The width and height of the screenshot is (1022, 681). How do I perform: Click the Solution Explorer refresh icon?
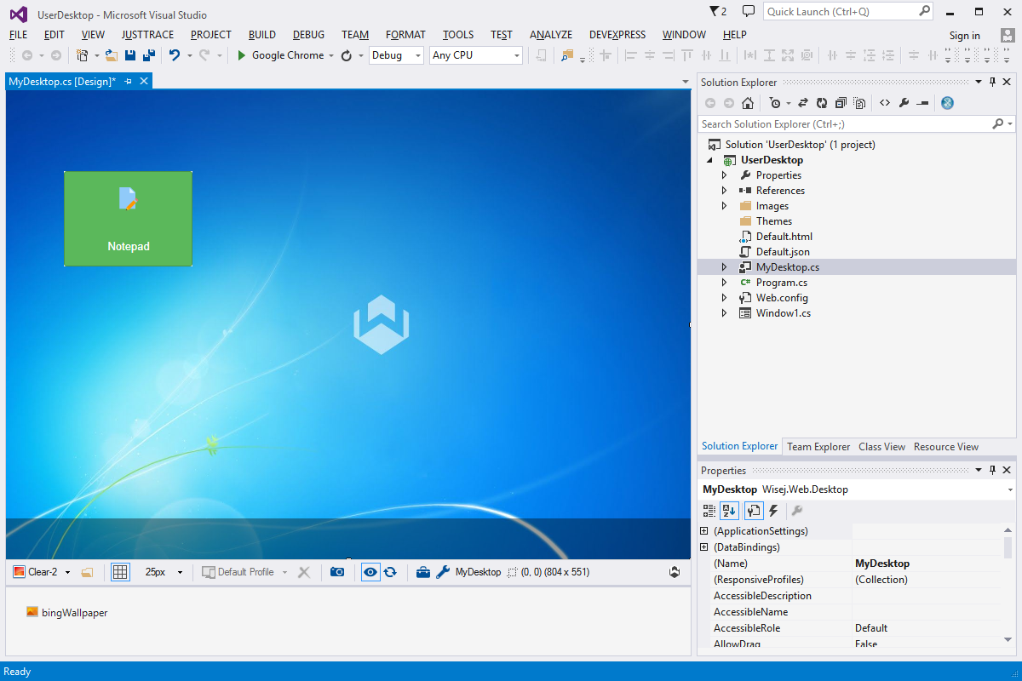point(822,103)
